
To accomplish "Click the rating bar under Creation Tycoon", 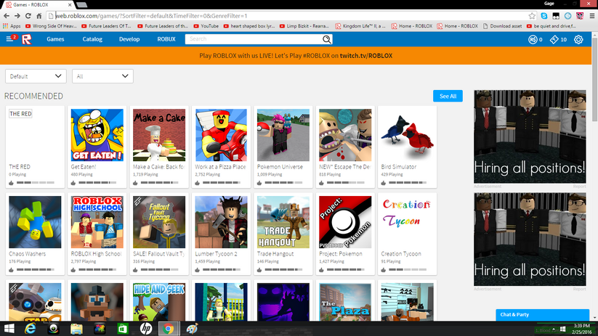I will click(408, 270).
